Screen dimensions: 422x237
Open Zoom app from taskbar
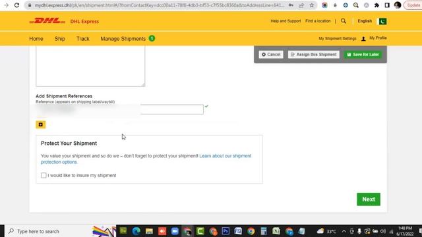click(175, 231)
